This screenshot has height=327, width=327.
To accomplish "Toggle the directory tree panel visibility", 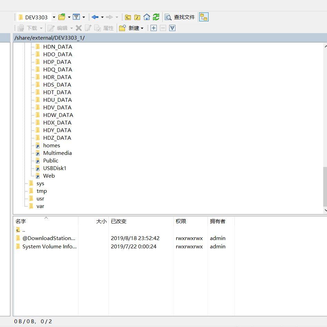I will click(x=204, y=17).
